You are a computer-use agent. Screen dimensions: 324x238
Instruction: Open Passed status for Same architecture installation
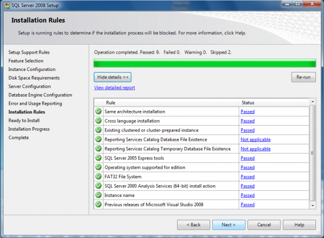(248, 111)
